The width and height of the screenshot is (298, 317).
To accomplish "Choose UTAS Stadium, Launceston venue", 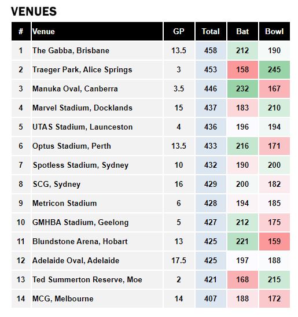I will click(83, 127).
